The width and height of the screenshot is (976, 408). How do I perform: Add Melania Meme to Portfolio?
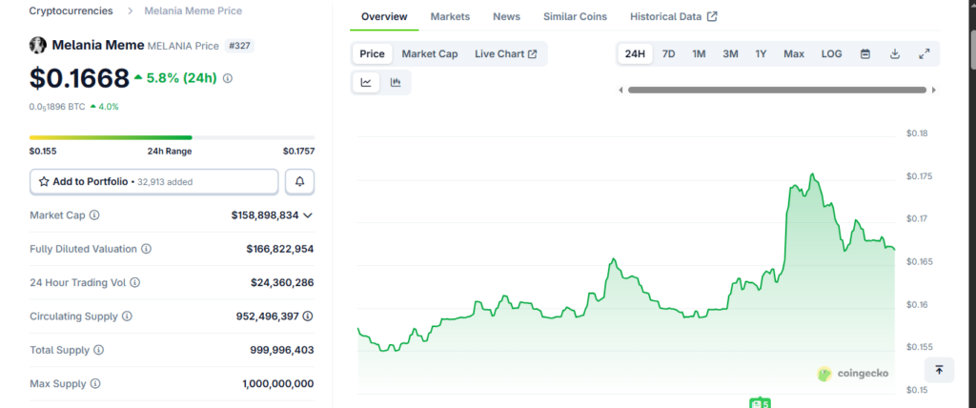click(153, 181)
